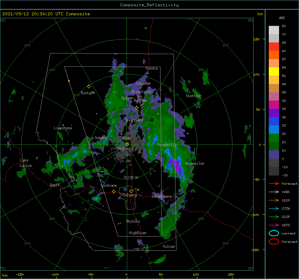Click the Lacombe city label
Viewport: 299px width, 279px height.
click(x=144, y=83)
